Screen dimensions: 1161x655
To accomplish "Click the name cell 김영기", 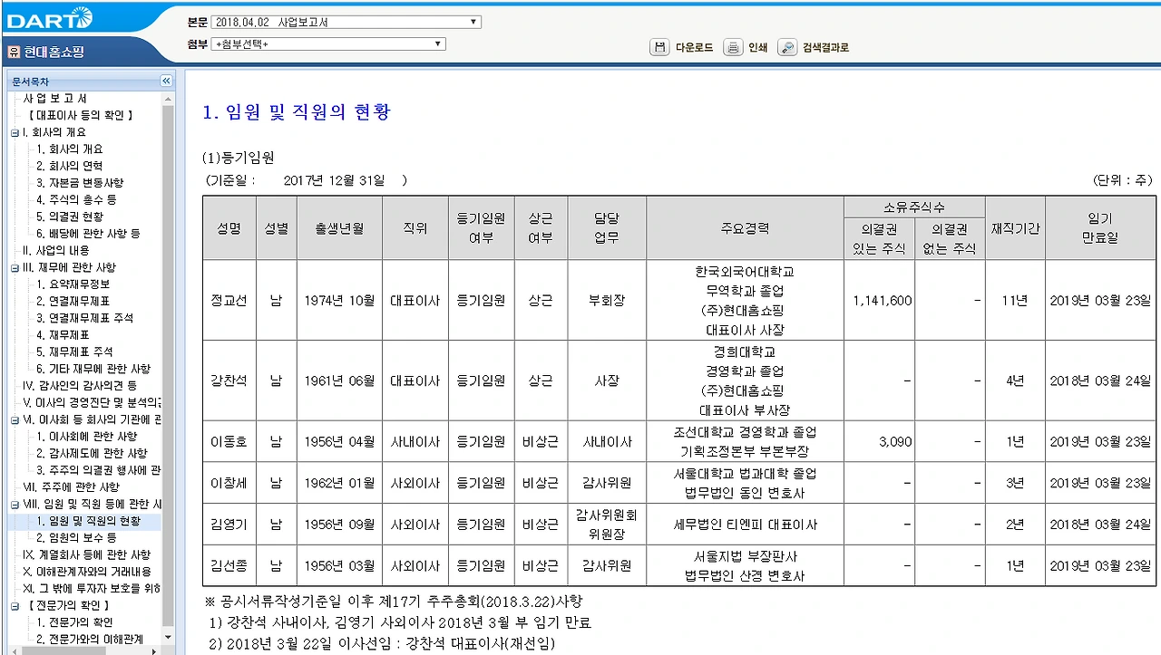I will coord(228,524).
